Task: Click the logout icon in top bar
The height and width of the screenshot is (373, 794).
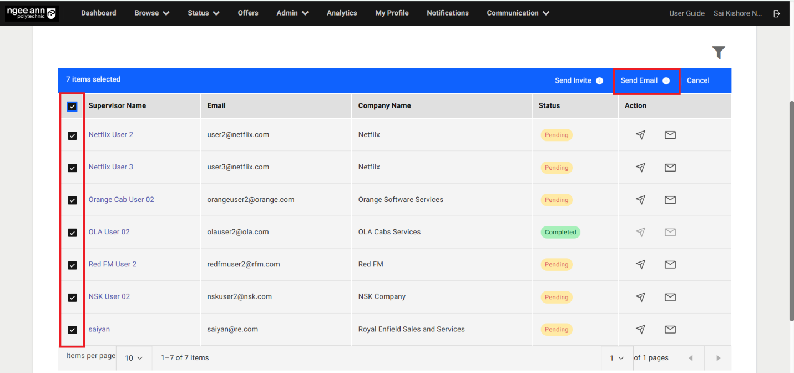Action: (x=777, y=13)
